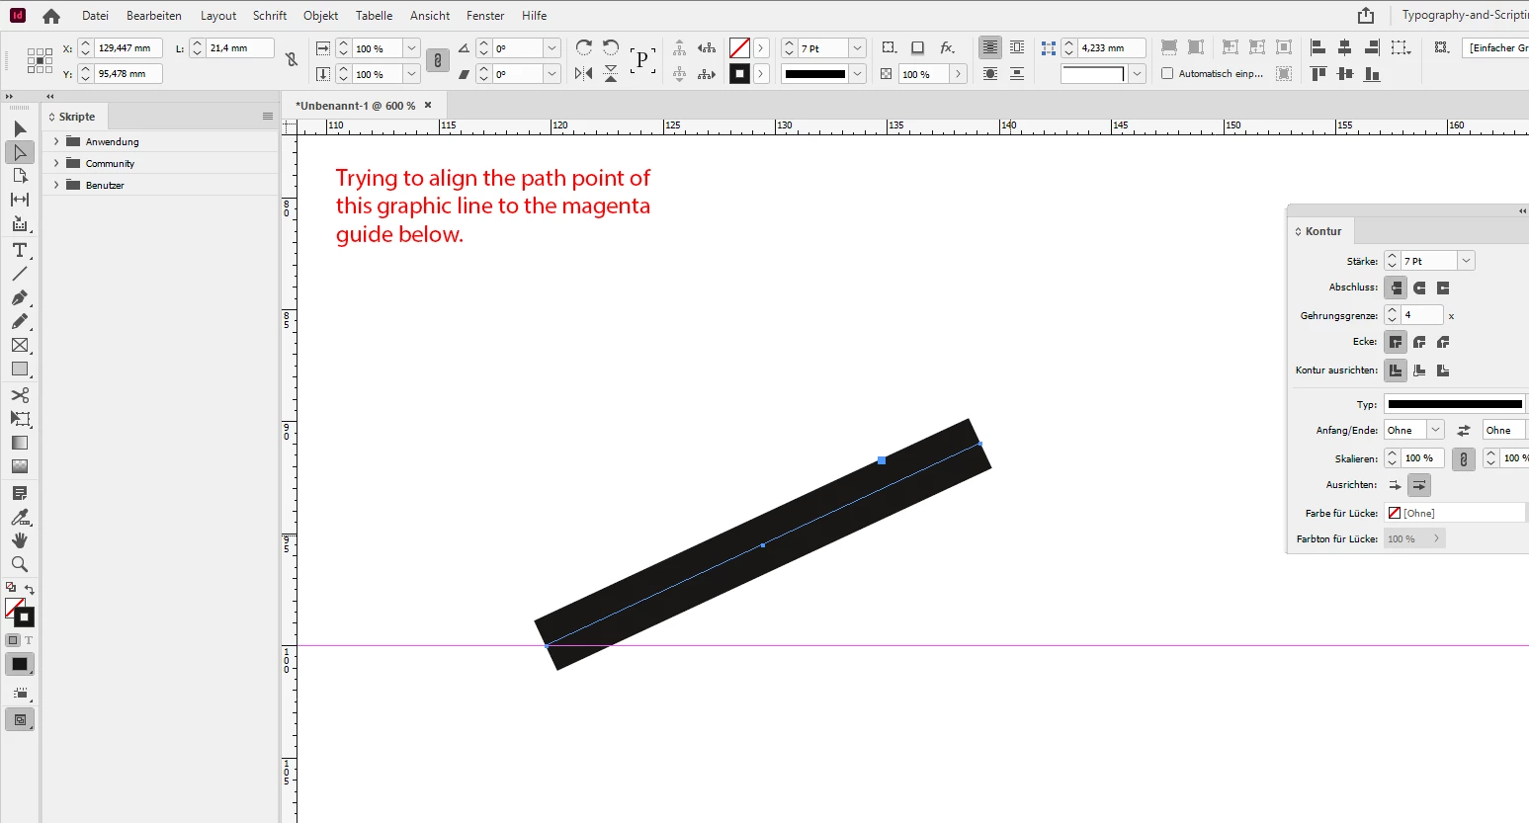The width and height of the screenshot is (1529, 823).
Task: Select the Selection tool (black arrow)
Action: click(x=20, y=128)
